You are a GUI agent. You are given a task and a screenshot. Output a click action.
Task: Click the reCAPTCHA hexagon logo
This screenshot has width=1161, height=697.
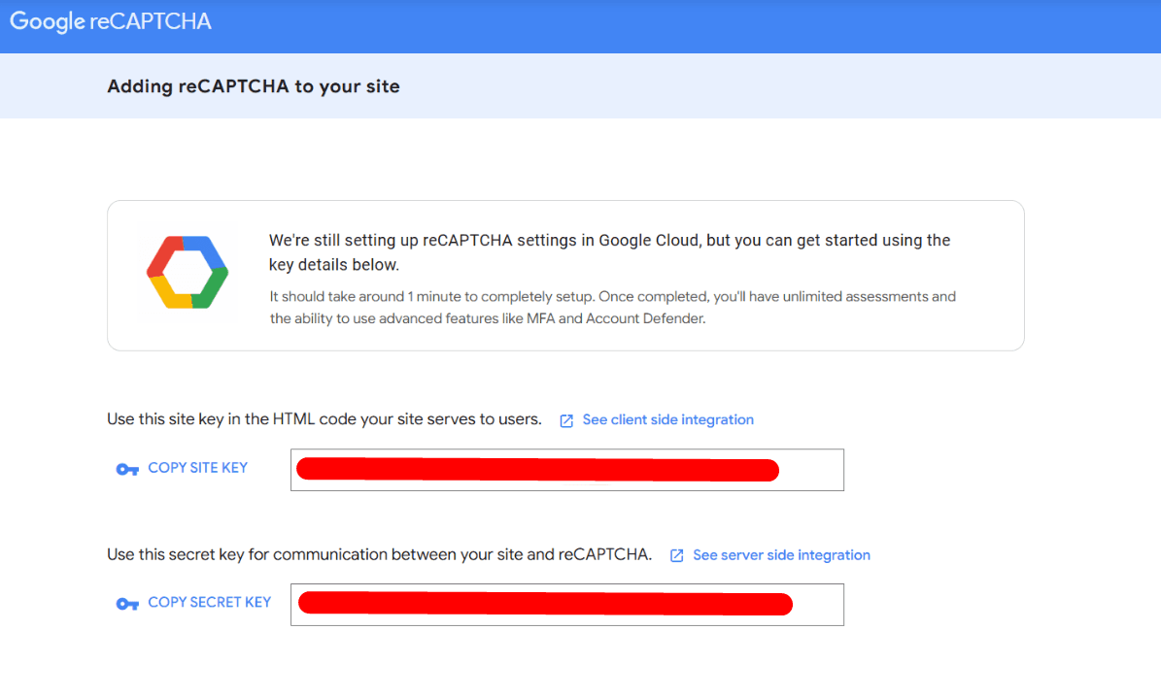(x=188, y=273)
